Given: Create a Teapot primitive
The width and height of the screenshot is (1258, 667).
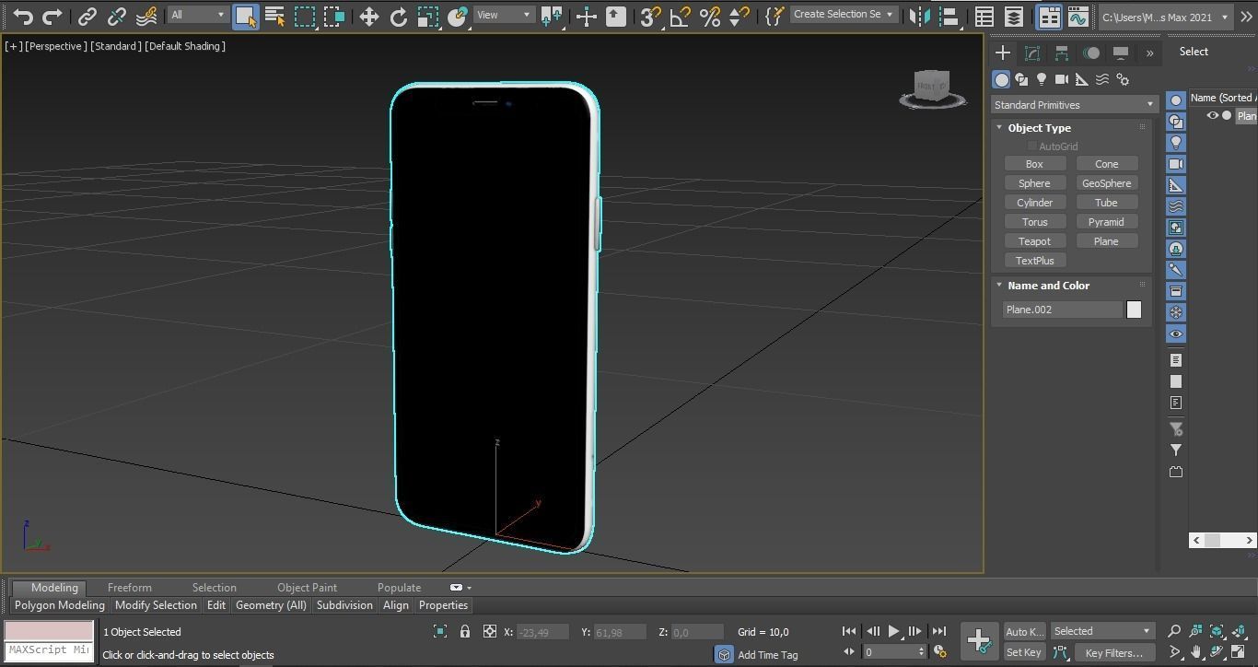Looking at the screenshot, I should click(x=1034, y=241).
